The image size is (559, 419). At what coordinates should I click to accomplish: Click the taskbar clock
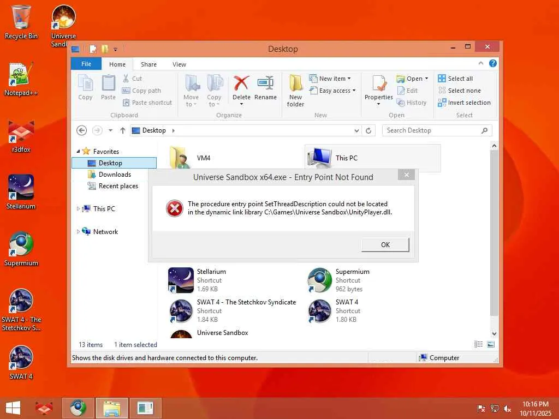point(535,408)
